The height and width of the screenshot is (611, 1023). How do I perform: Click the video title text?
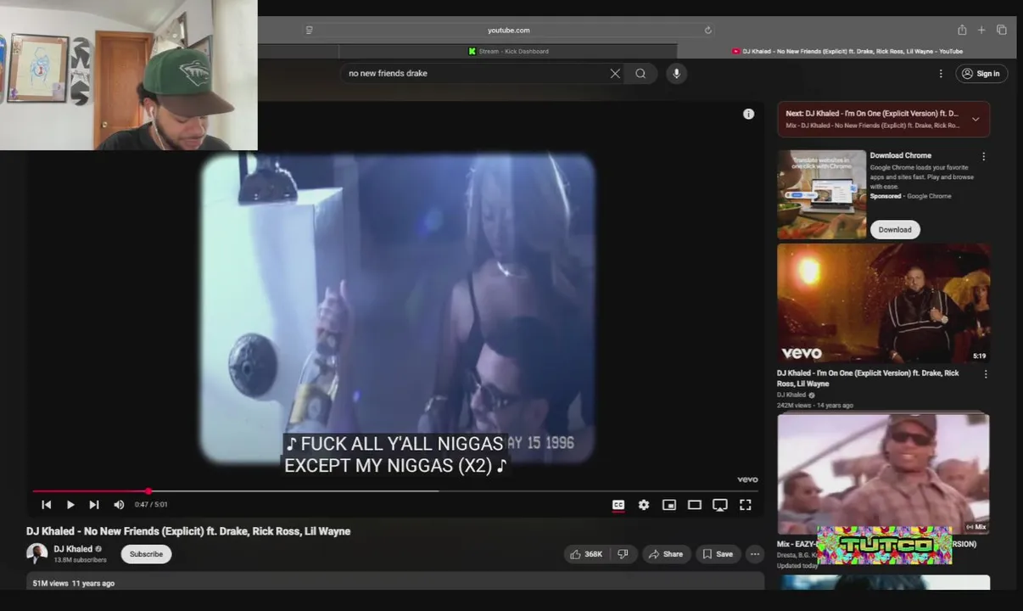tap(188, 531)
